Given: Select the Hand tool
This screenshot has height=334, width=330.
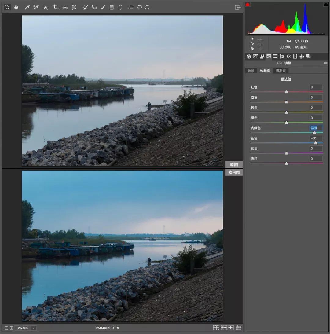Looking at the screenshot, I should click(16, 7).
